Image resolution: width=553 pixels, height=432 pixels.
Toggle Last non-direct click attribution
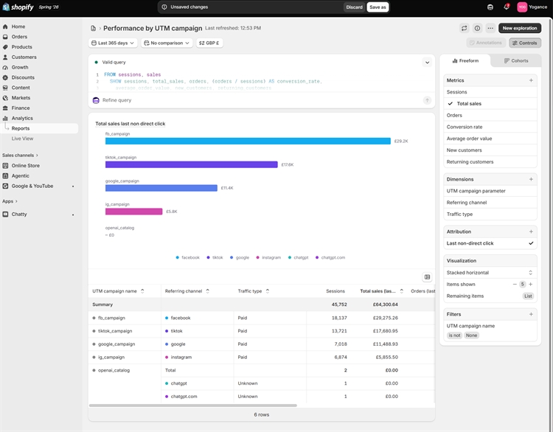click(490, 243)
